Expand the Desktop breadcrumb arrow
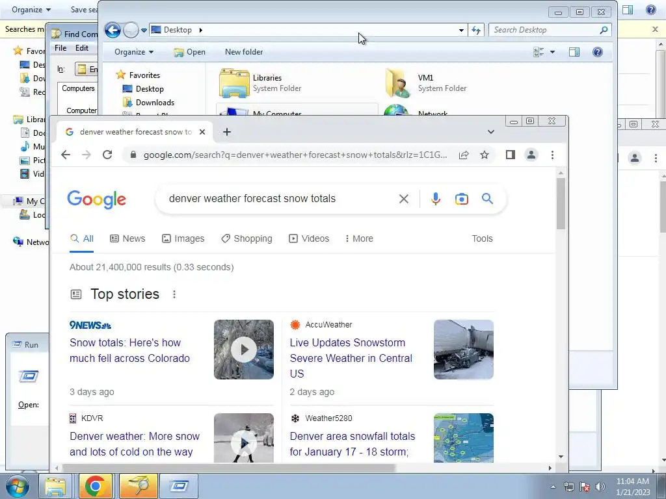This screenshot has height=499, width=666. [x=201, y=30]
